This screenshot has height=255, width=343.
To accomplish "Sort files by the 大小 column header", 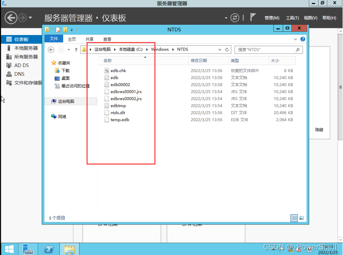I will pyautogui.click(x=282, y=61).
